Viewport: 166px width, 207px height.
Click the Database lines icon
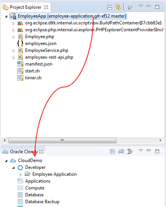[20, 195]
